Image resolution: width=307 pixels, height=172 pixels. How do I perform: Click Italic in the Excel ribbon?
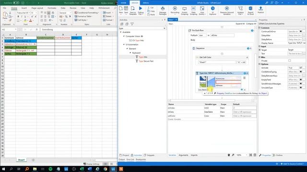pyautogui.click(x=22, y=17)
